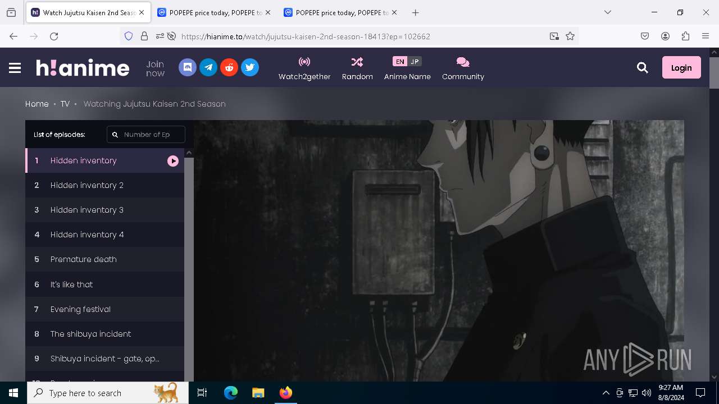The width and height of the screenshot is (719, 404).
Task: Open the taskbar clock and date
Action: (671, 393)
